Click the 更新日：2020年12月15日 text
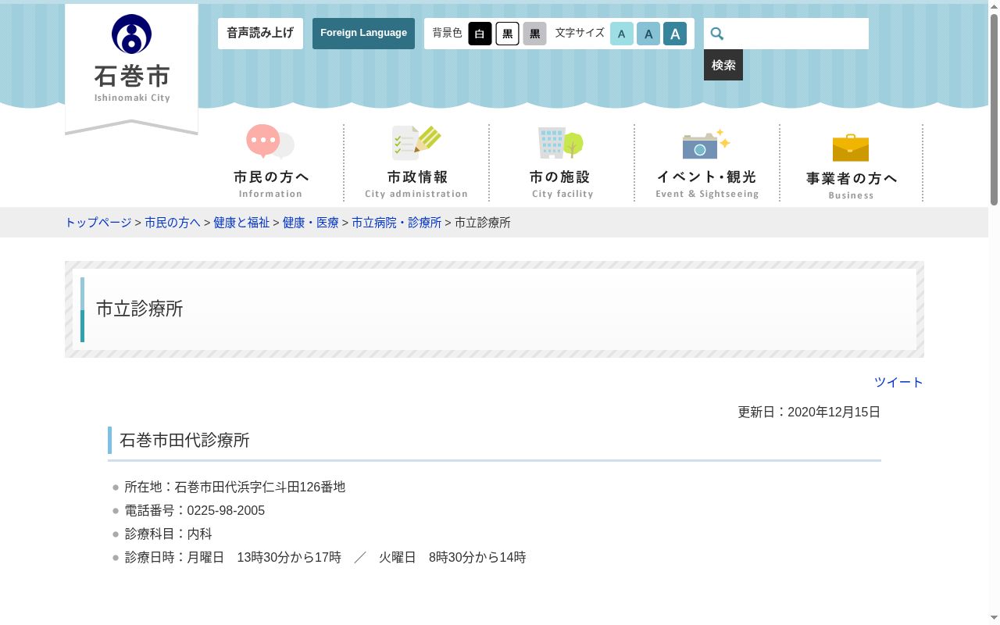 click(809, 412)
